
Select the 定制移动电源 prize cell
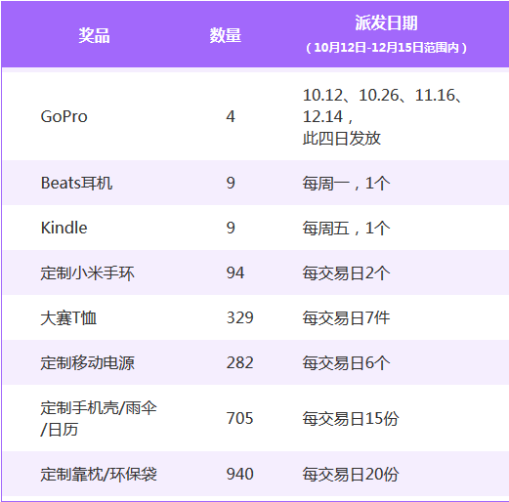click(87, 362)
